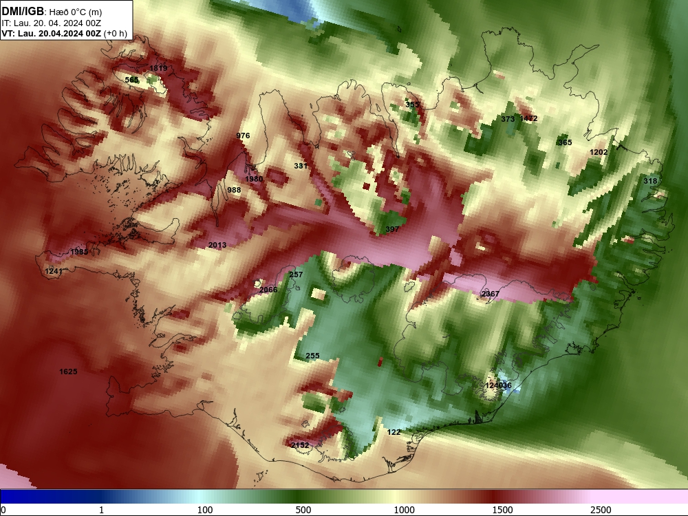Click the 1 tick on the legend
Viewport: 688px width, 516px height.
point(101,510)
